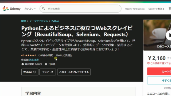The height and width of the screenshot is (96, 171).
Task: Click the course preview thumbnail image
Action: (157, 35)
